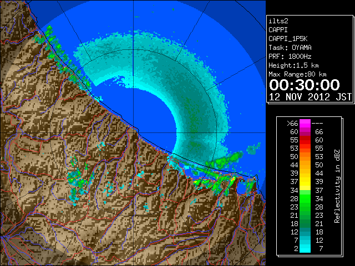Click the ">66" legend label
This screenshot has height=266, width=355.
(292, 123)
